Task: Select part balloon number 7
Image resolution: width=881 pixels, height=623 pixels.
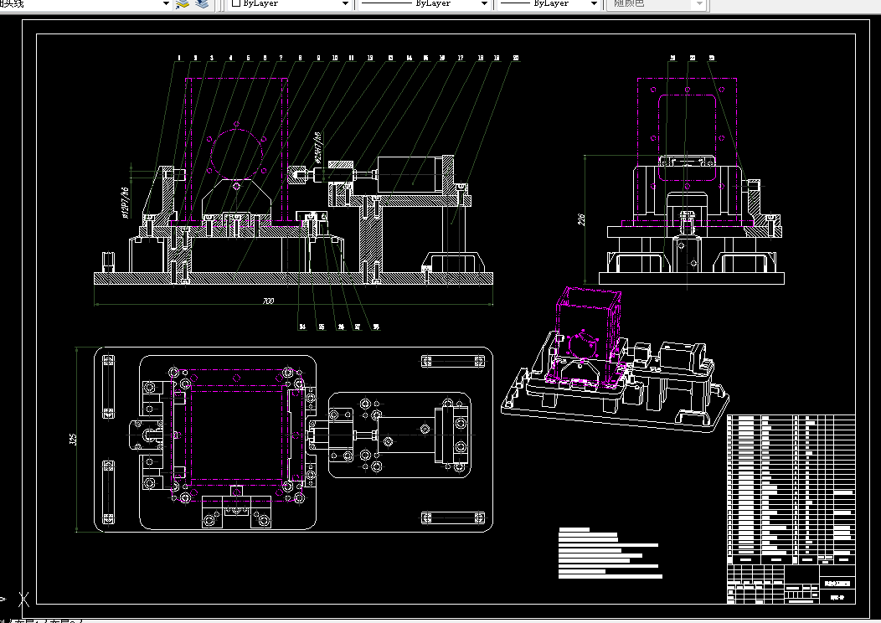Action: pos(281,58)
